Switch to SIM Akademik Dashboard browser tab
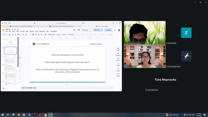This screenshot has width=208, height=117. coord(21,26)
